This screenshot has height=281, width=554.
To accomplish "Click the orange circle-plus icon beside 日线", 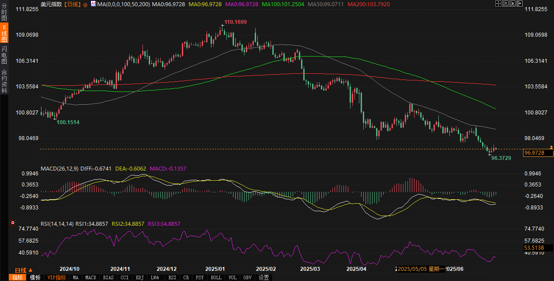I will [x=86, y=4].
